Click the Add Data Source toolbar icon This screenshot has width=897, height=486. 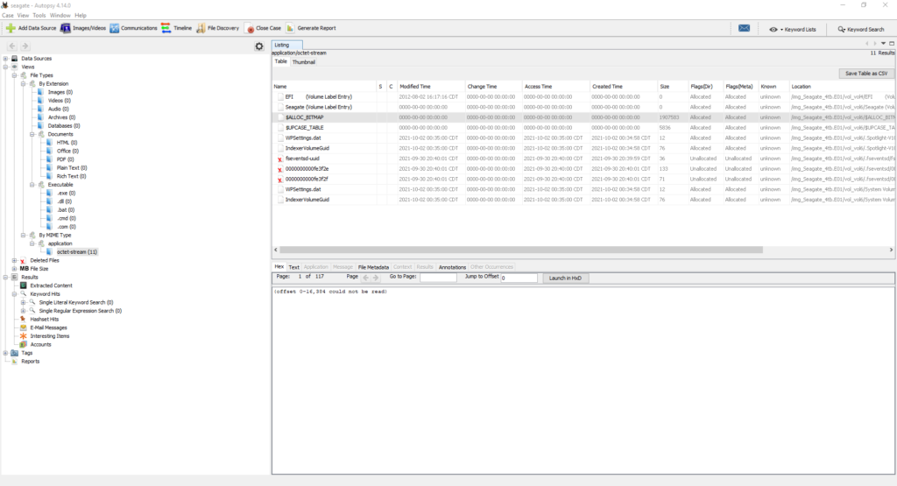click(11, 28)
